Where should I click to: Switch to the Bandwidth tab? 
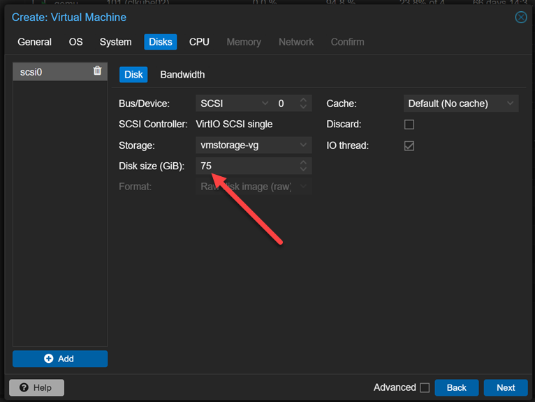pyautogui.click(x=182, y=75)
